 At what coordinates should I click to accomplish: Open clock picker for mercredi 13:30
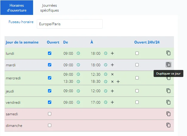point(78,82)
